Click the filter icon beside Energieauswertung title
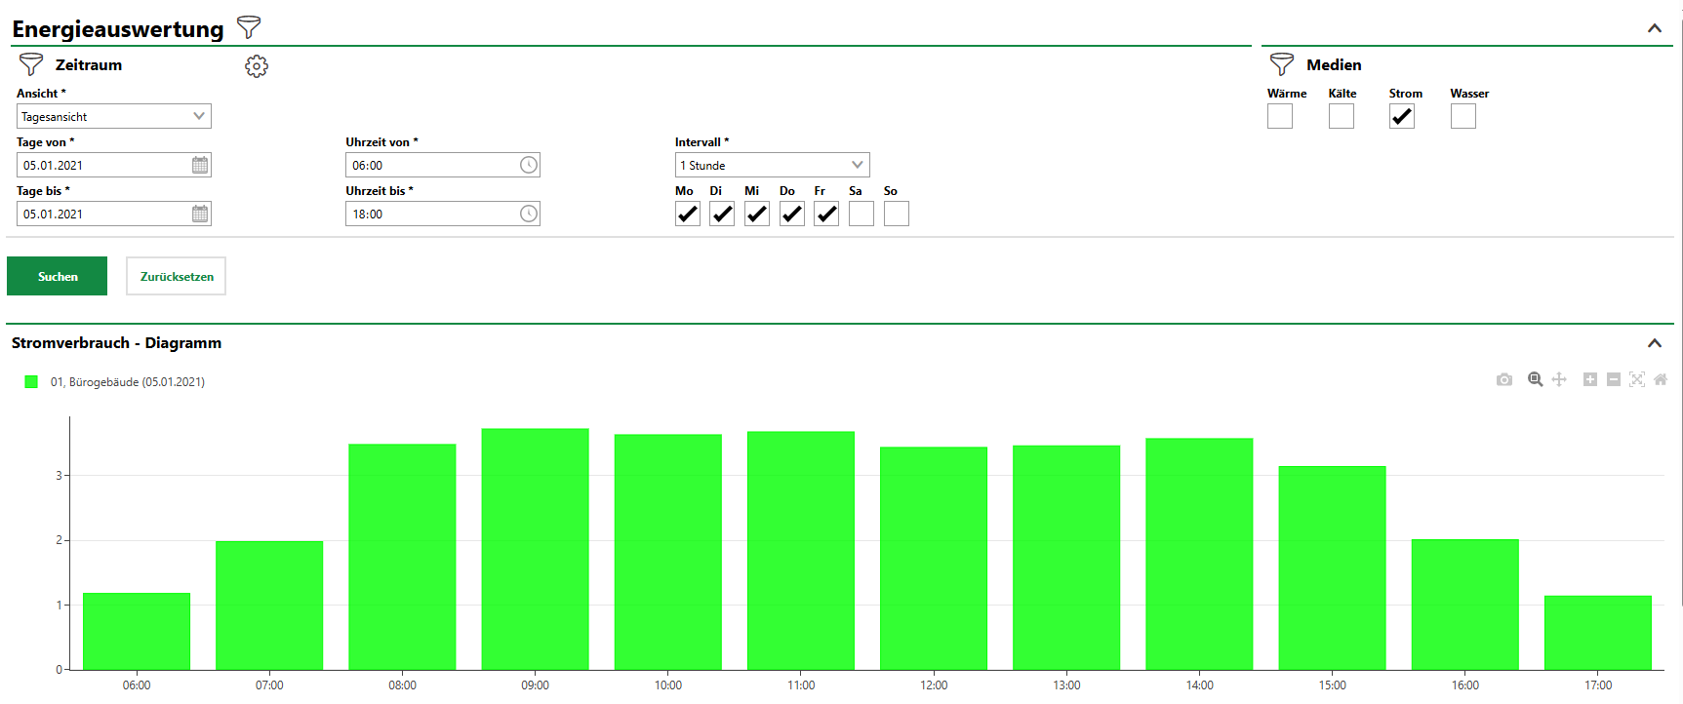 pyautogui.click(x=249, y=27)
